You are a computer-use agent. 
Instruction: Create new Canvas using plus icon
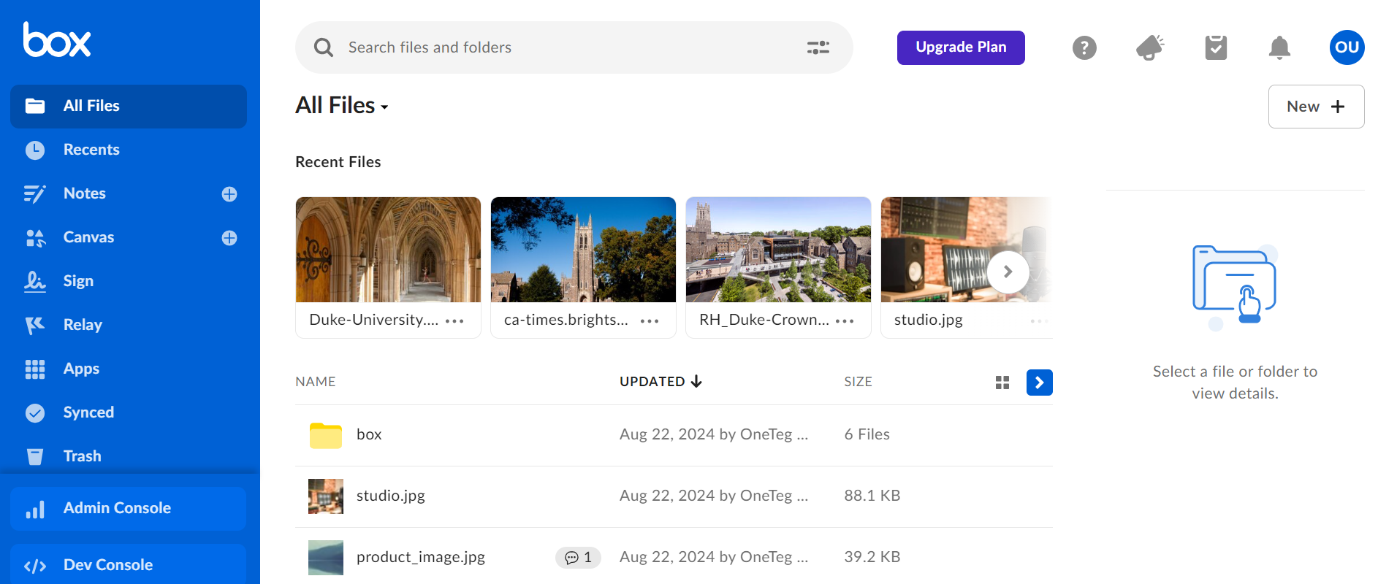click(x=229, y=238)
